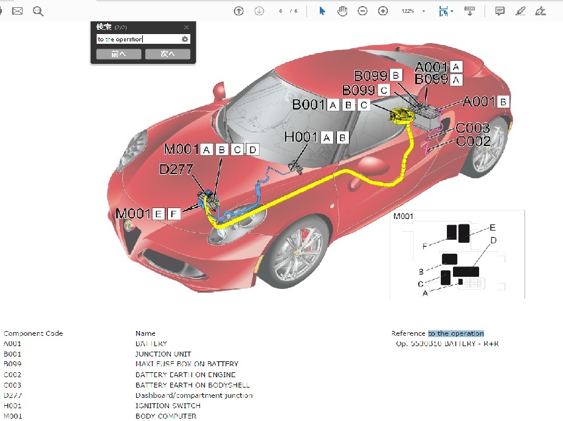Click 'Dashboard/compartment junction' text

coord(194,395)
